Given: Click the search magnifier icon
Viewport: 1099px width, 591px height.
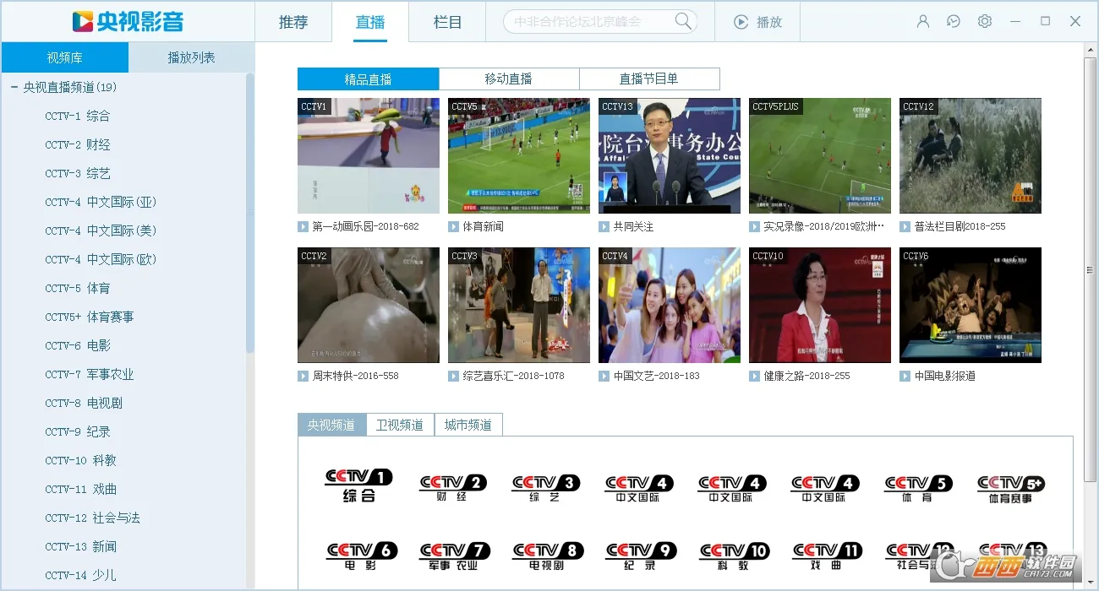Looking at the screenshot, I should (683, 22).
